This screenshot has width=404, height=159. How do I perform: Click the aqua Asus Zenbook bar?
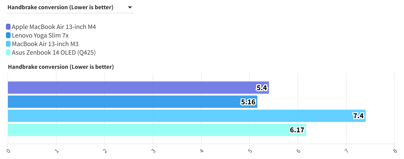tap(148, 130)
